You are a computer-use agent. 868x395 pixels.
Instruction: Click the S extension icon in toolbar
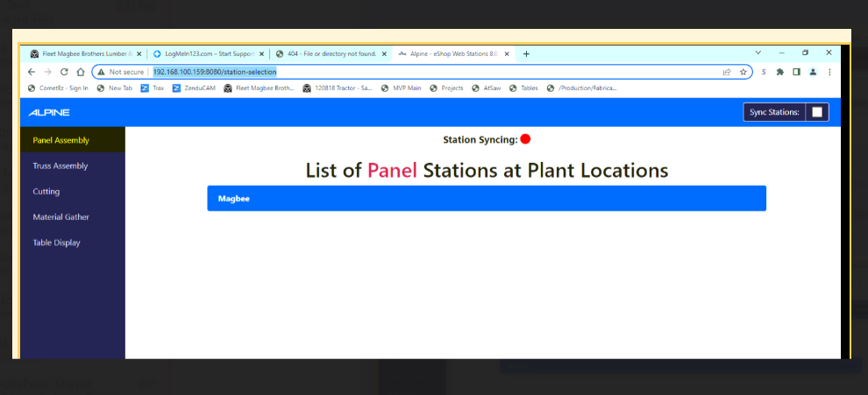tap(764, 72)
